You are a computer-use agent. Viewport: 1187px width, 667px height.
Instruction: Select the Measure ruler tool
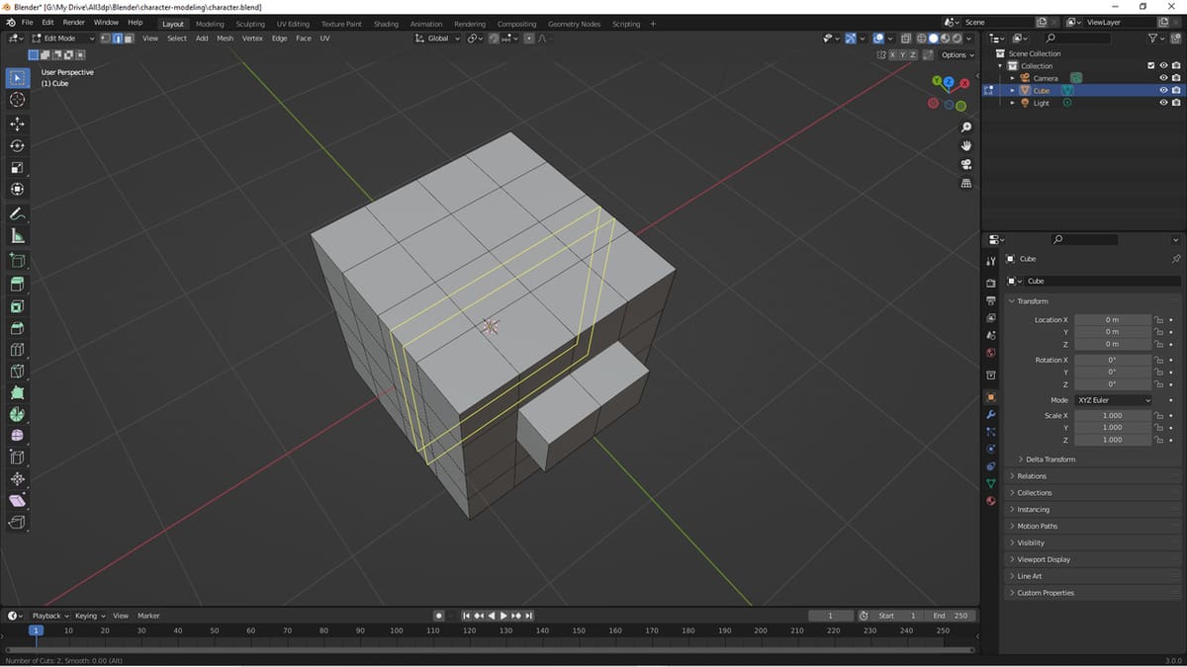coord(17,236)
